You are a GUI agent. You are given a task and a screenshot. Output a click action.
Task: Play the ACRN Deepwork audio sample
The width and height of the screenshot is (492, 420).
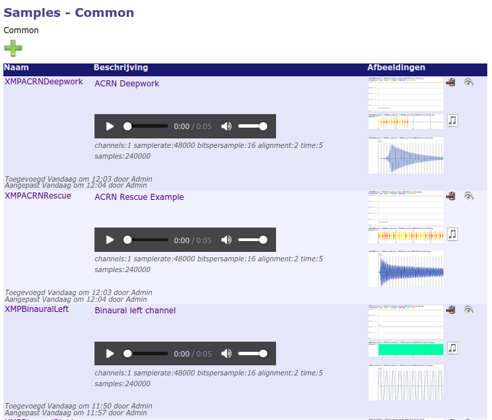pyautogui.click(x=110, y=126)
